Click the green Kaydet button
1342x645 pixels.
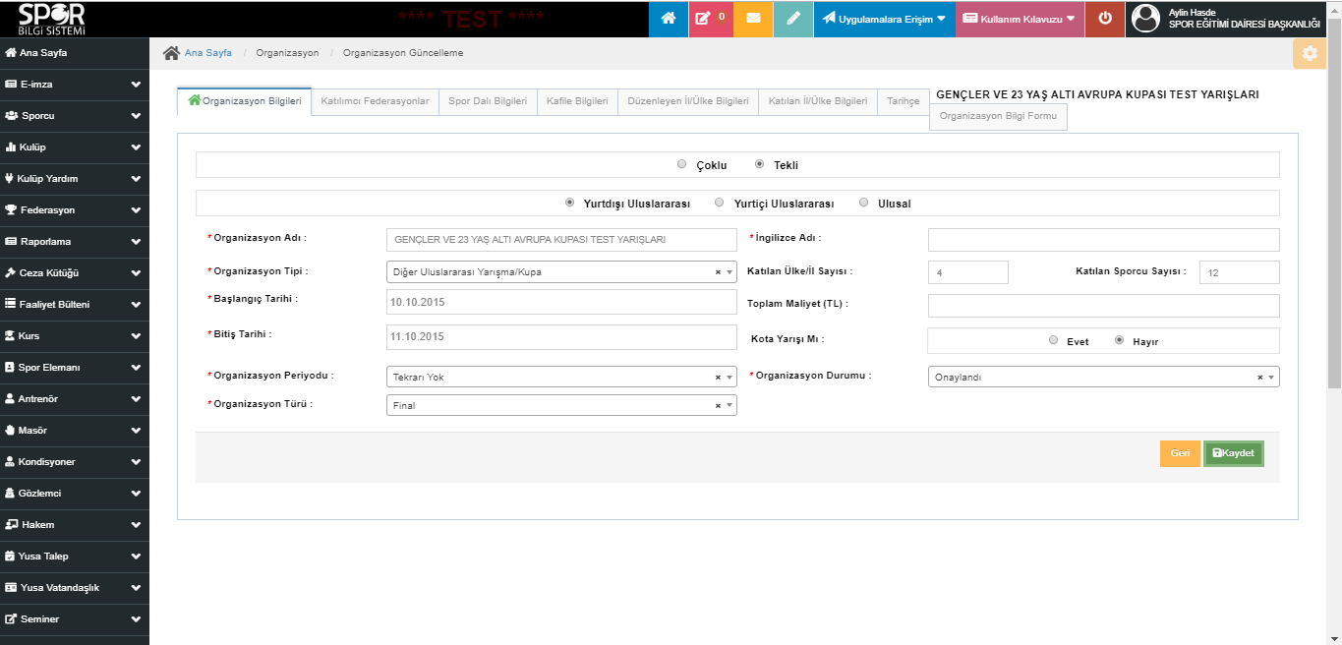pyautogui.click(x=1233, y=453)
